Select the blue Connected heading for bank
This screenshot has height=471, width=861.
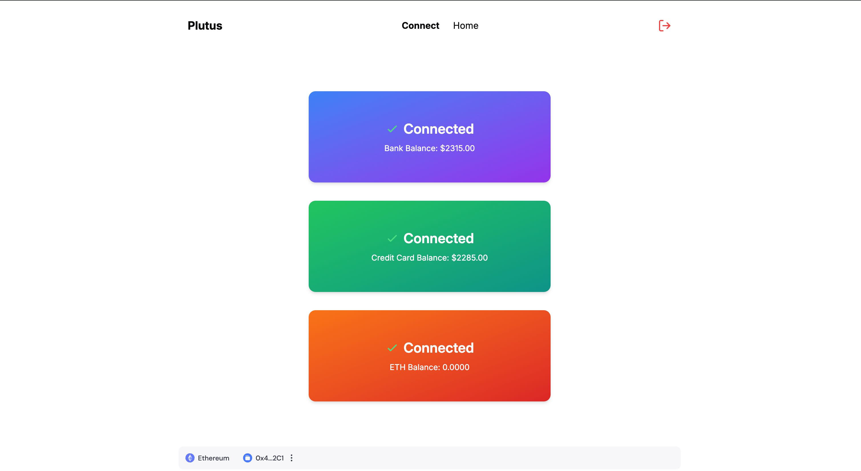tap(438, 129)
